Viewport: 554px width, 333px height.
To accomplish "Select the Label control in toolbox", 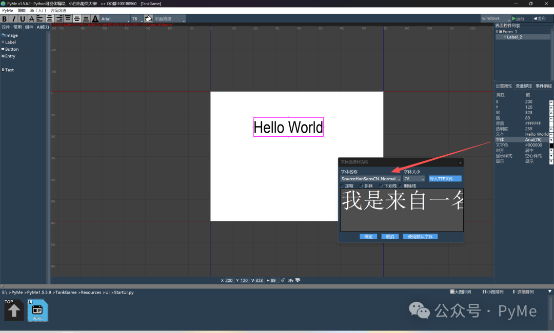I will point(9,43).
